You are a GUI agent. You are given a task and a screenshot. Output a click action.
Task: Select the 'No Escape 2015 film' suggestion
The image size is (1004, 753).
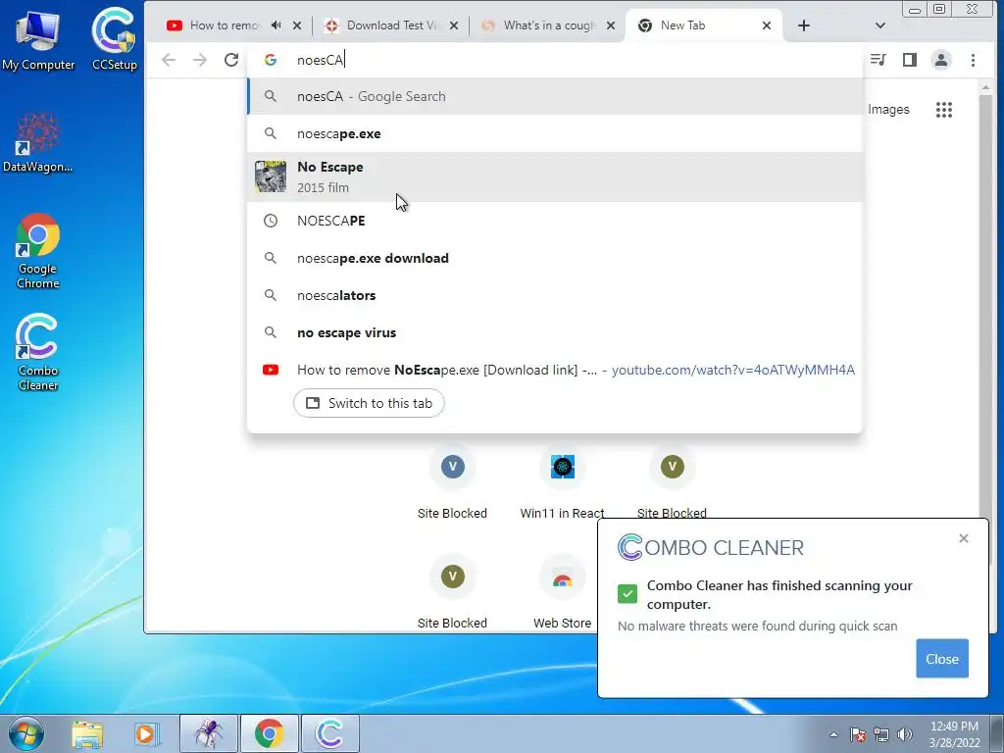555,176
